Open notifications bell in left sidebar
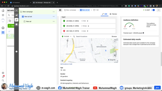The width and height of the screenshot is (162, 91). click(x=3, y=77)
